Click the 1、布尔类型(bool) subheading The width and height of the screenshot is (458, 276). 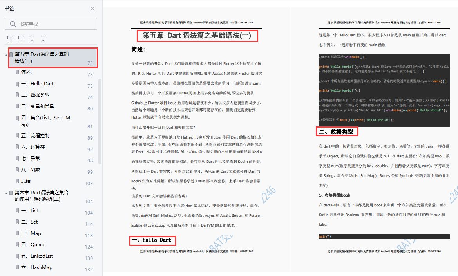(x=334, y=195)
